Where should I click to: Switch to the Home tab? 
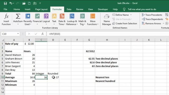pos(17,9)
